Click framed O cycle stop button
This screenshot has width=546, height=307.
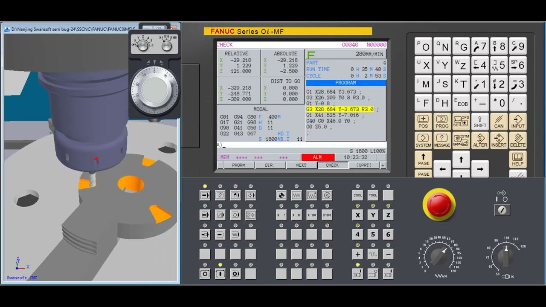(x=205, y=274)
